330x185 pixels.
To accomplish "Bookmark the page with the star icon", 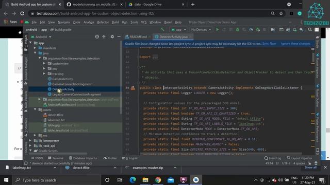I will click(x=281, y=13).
